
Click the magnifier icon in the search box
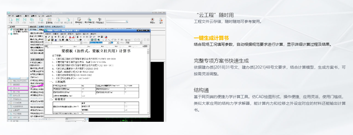coord(127,21)
